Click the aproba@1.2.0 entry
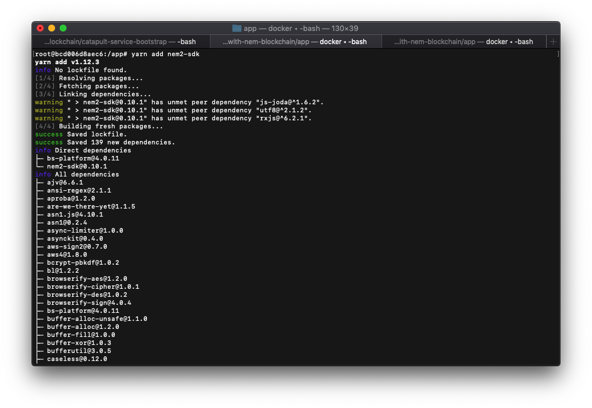Screen dimensions: 592x408 click(71, 198)
